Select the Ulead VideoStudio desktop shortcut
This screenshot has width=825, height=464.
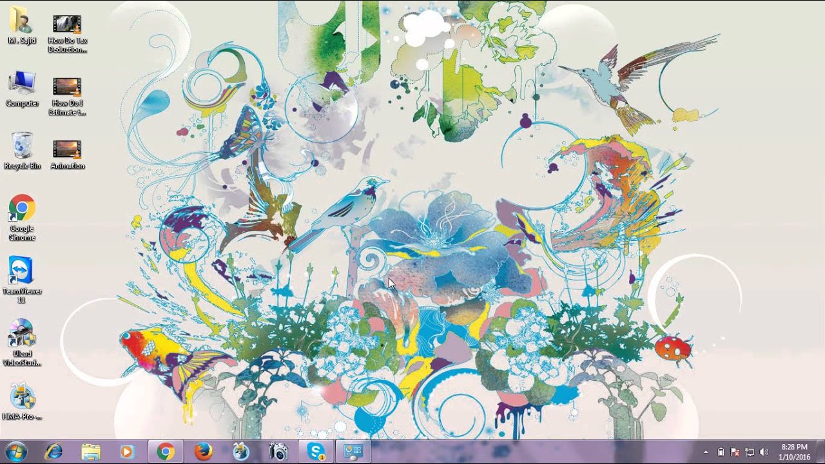coord(22,343)
